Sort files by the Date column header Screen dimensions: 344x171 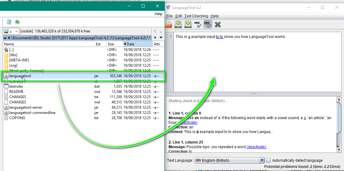138,44
